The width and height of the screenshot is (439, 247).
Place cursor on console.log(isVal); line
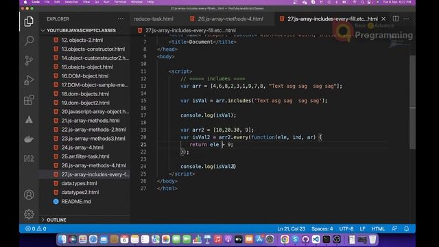(208, 115)
